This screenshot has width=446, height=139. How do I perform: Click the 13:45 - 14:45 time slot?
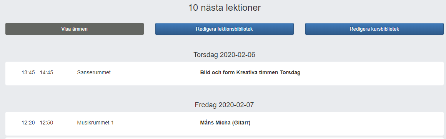(37, 72)
